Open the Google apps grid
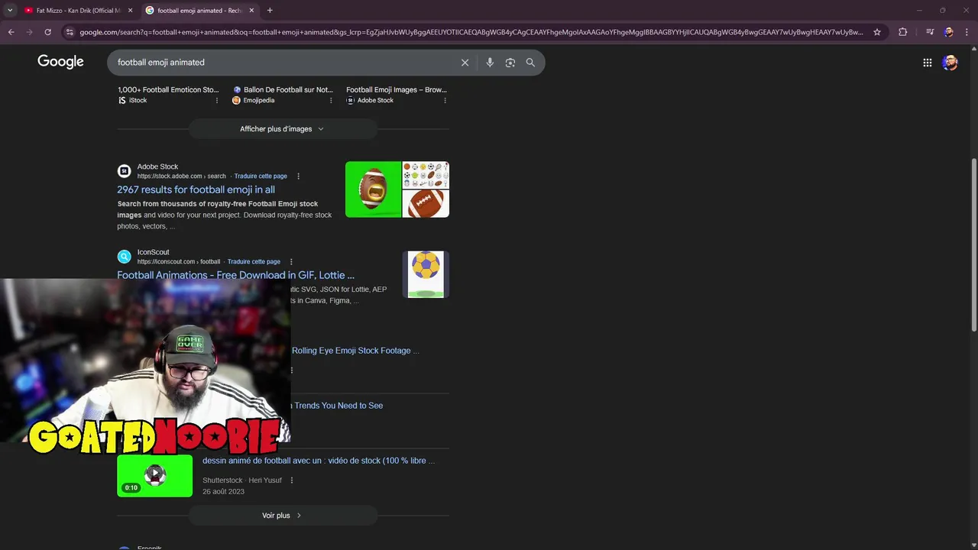978x550 pixels. tap(927, 63)
